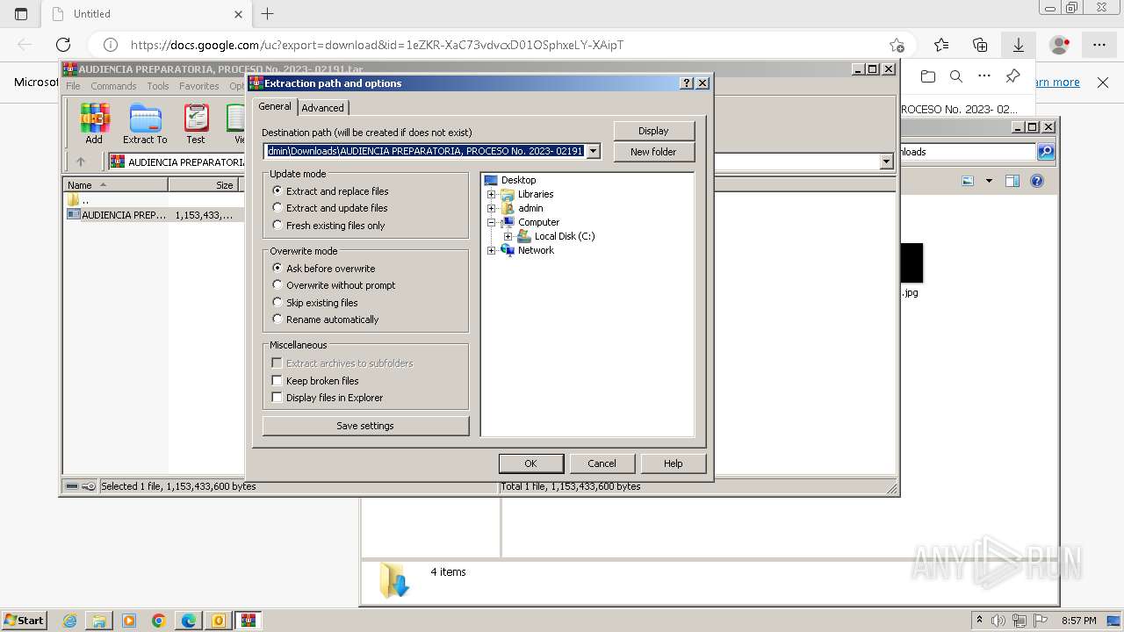This screenshot has width=1124, height=632.
Task: Select Fresh existing files only
Action: click(x=328, y=226)
